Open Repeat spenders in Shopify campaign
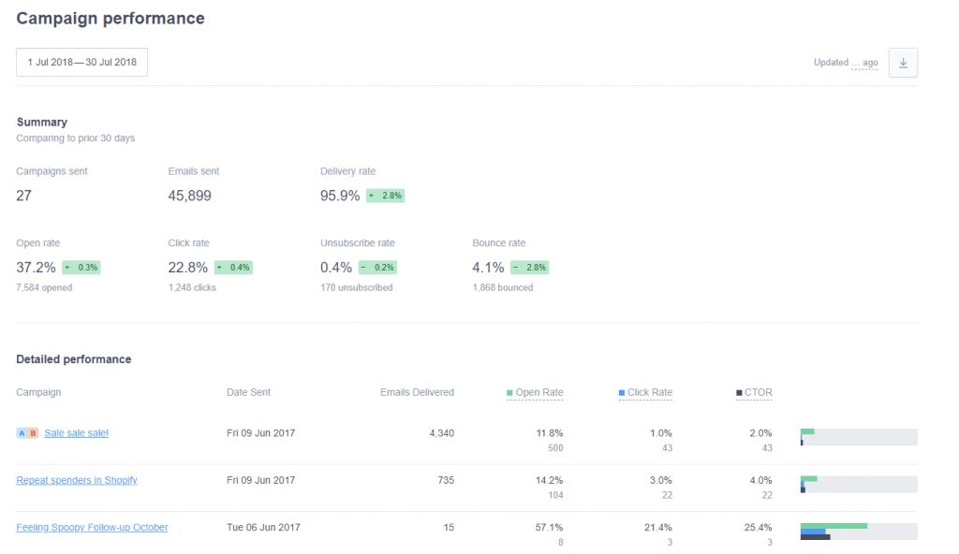The height and width of the screenshot is (554, 959). tap(77, 480)
